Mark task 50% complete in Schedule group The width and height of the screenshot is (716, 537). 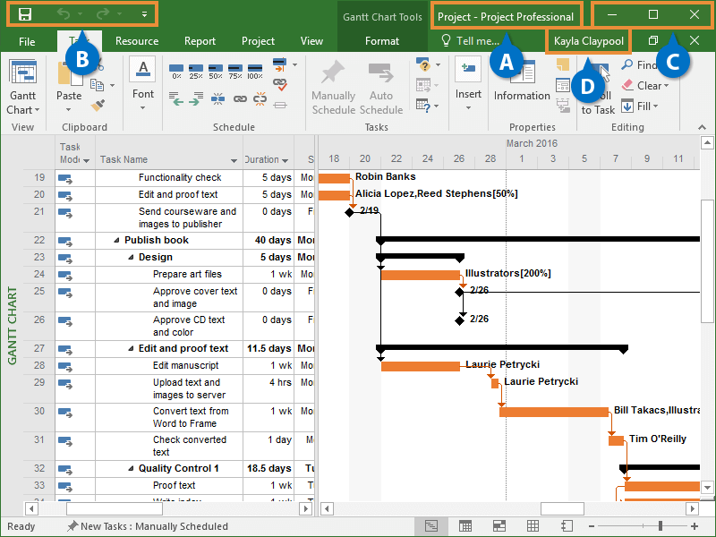pos(216,70)
